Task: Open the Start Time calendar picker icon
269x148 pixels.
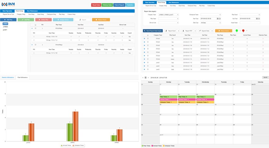Action: coord(217,18)
